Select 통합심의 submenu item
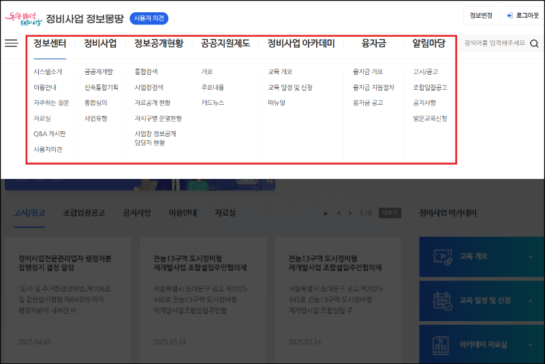545x364 pixels. 95,103
